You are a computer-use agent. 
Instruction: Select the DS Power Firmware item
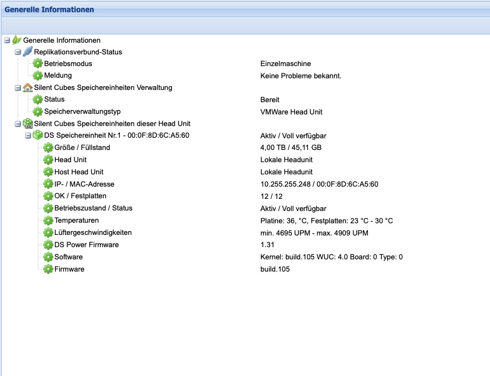[86, 245]
